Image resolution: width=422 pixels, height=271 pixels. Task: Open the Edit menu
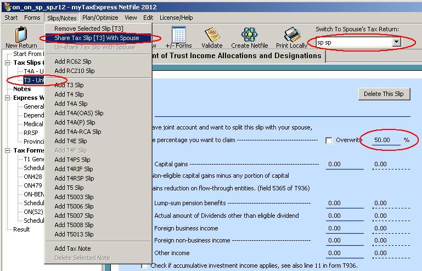tap(148, 18)
